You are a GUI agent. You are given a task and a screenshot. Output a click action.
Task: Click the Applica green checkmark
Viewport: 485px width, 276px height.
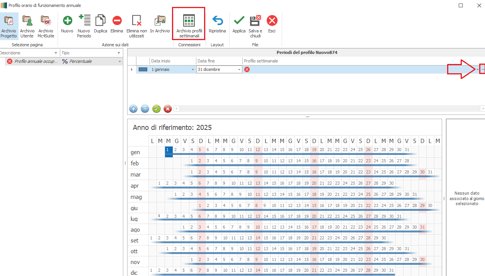point(239,21)
